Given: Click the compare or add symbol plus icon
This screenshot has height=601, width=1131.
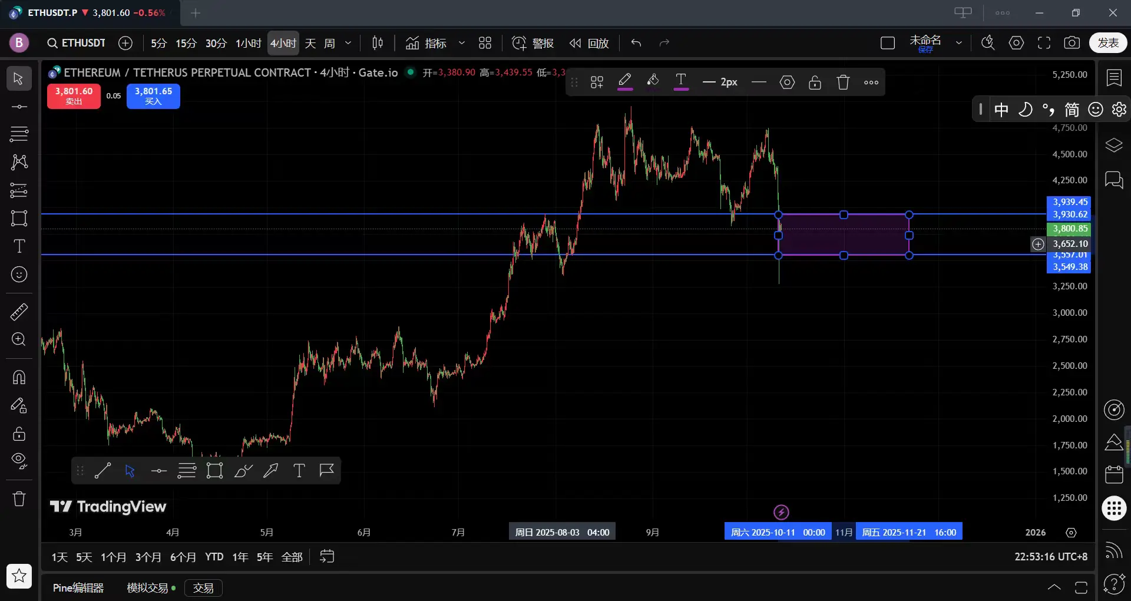Looking at the screenshot, I should click(125, 43).
